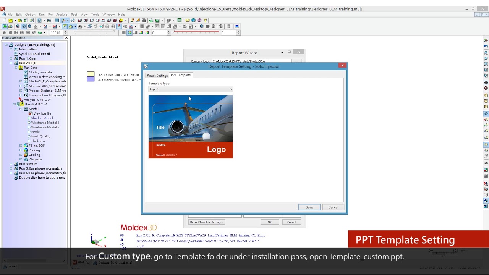Select the PPT Template tab
Screen dimensions: 489x275
[181, 75]
